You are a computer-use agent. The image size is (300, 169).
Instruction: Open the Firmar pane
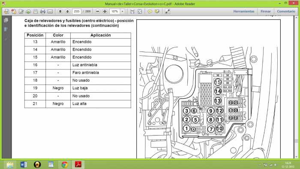coord(266,12)
